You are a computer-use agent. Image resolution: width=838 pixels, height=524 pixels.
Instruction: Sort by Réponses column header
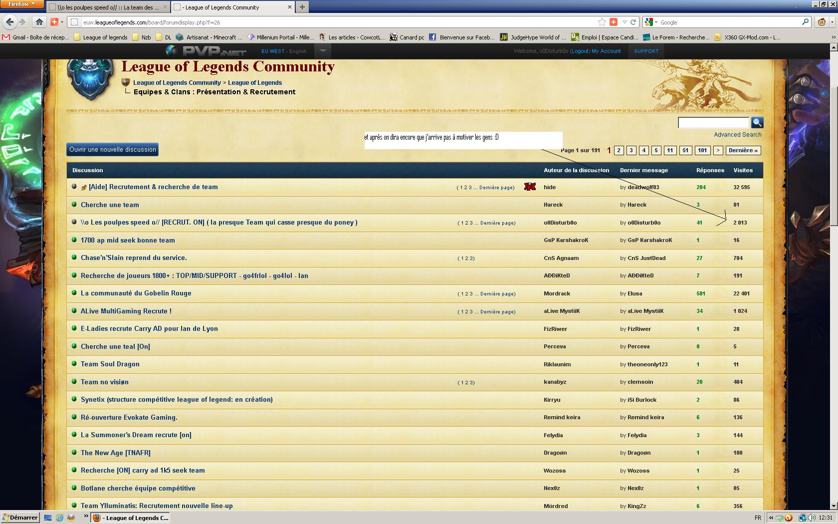pos(710,170)
